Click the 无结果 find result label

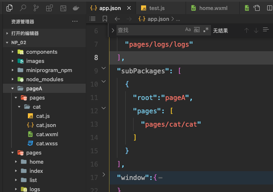click(221, 31)
